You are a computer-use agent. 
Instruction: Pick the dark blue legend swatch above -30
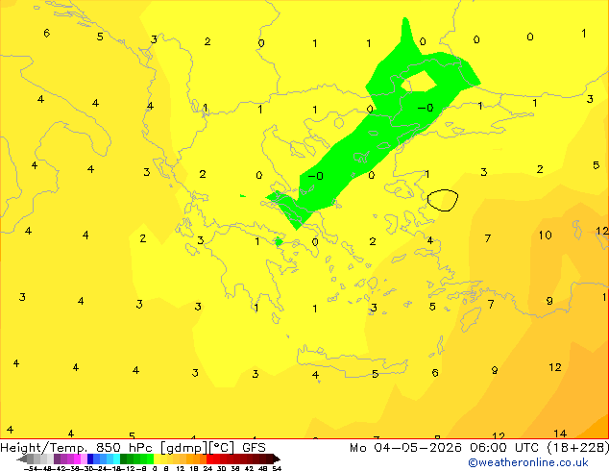pyautogui.click(x=90, y=459)
